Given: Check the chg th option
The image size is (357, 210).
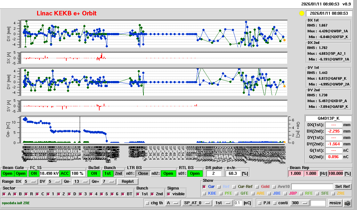Looking at the screenshot, I should pos(147,203).
